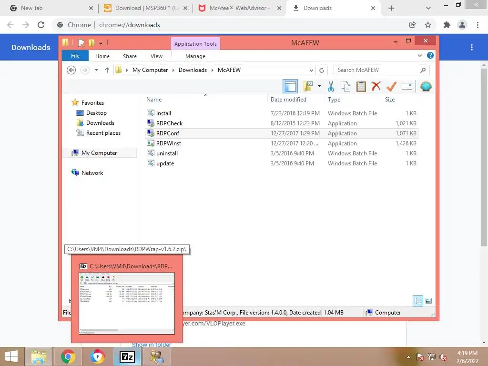
Task: Switch to large icons view
Action: tap(428, 301)
